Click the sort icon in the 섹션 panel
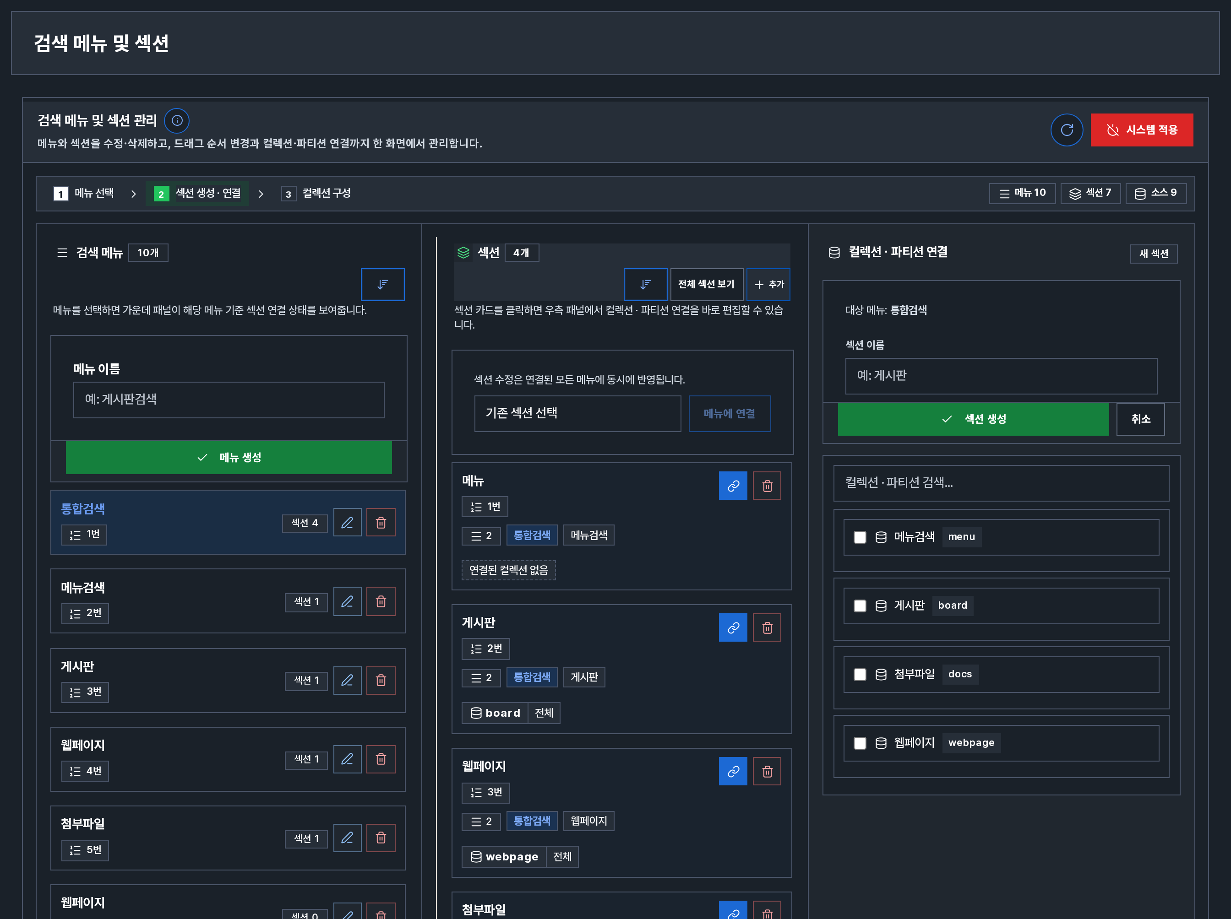This screenshot has width=1231, height=919. (x=645, y=284)
